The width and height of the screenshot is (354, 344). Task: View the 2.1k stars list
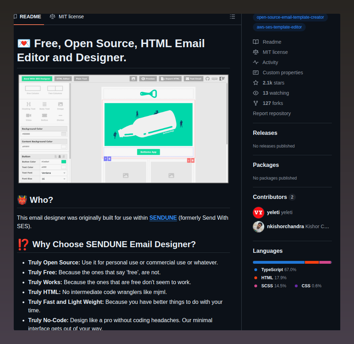coord(273,83)
